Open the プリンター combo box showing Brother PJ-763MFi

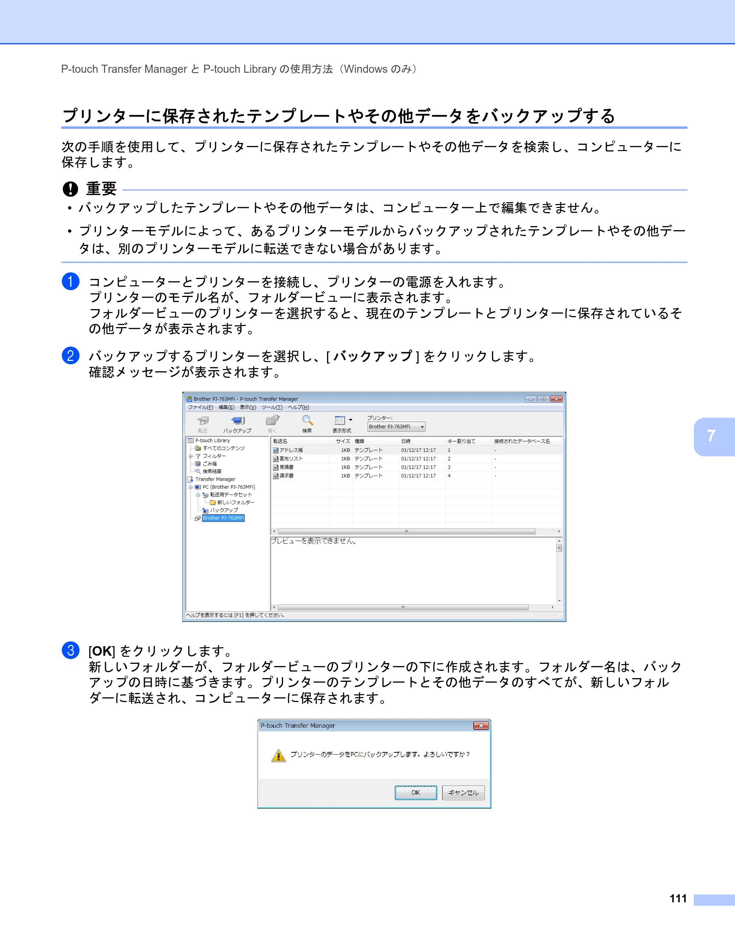pyautogui.click(x=396, y=427)
